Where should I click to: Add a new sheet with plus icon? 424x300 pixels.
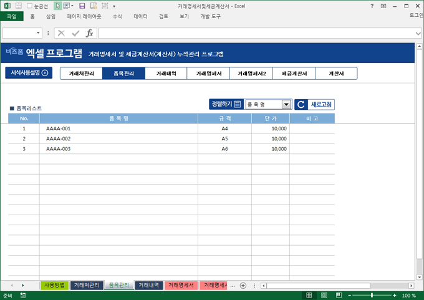point(243,286)
